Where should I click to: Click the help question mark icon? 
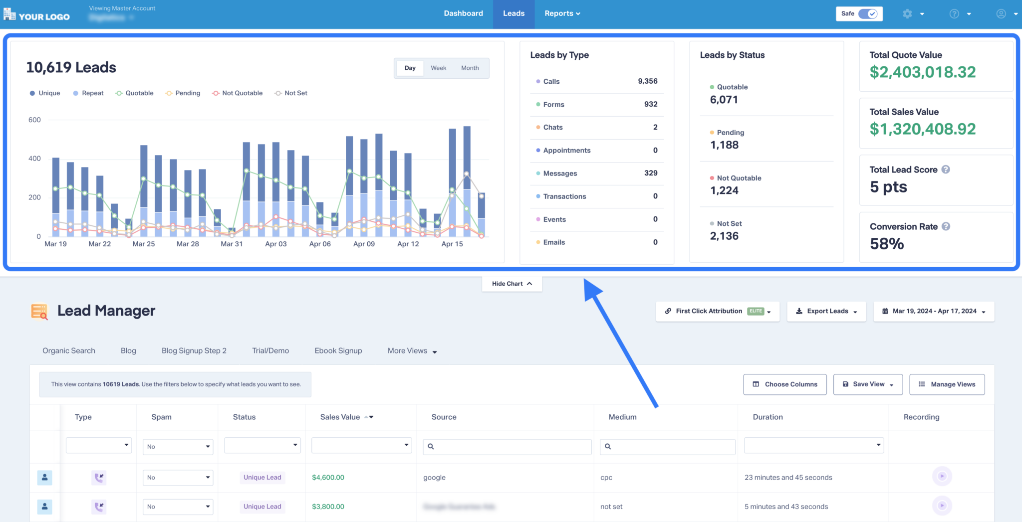(954, 13)
